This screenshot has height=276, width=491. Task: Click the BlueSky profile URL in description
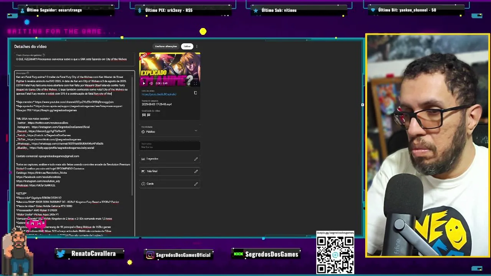(x=61, y=148)
